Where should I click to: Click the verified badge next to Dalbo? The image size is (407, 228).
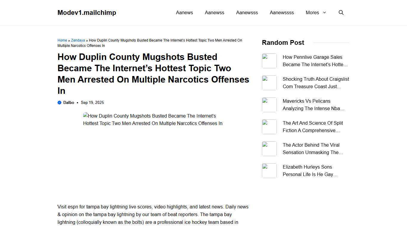(x=59, y=102)
